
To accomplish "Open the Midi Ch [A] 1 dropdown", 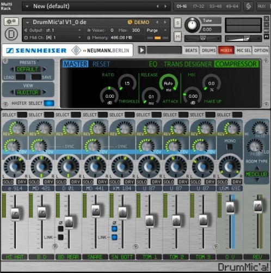I will point(79,38).
